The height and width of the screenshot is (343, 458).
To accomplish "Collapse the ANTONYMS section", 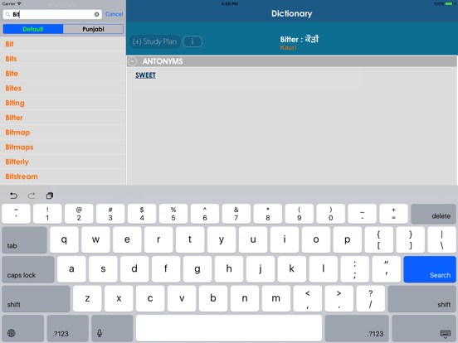I will tap(132, 61).
